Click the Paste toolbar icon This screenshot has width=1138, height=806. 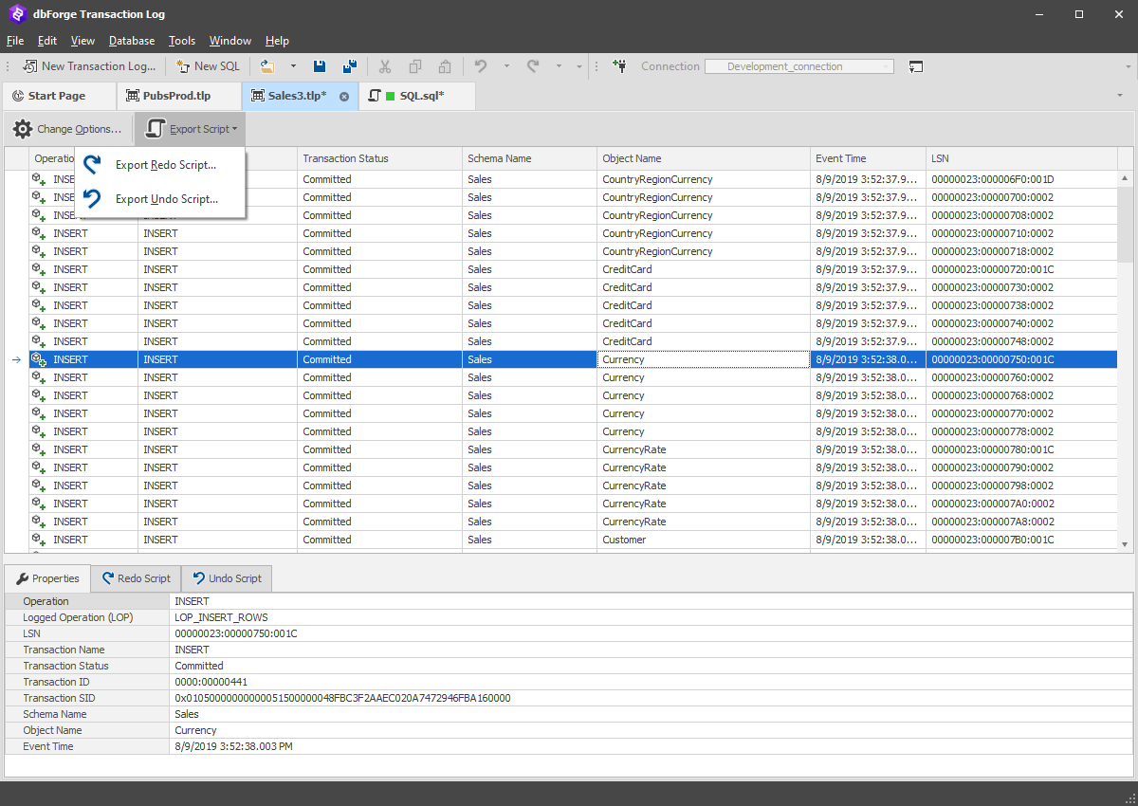445,65
